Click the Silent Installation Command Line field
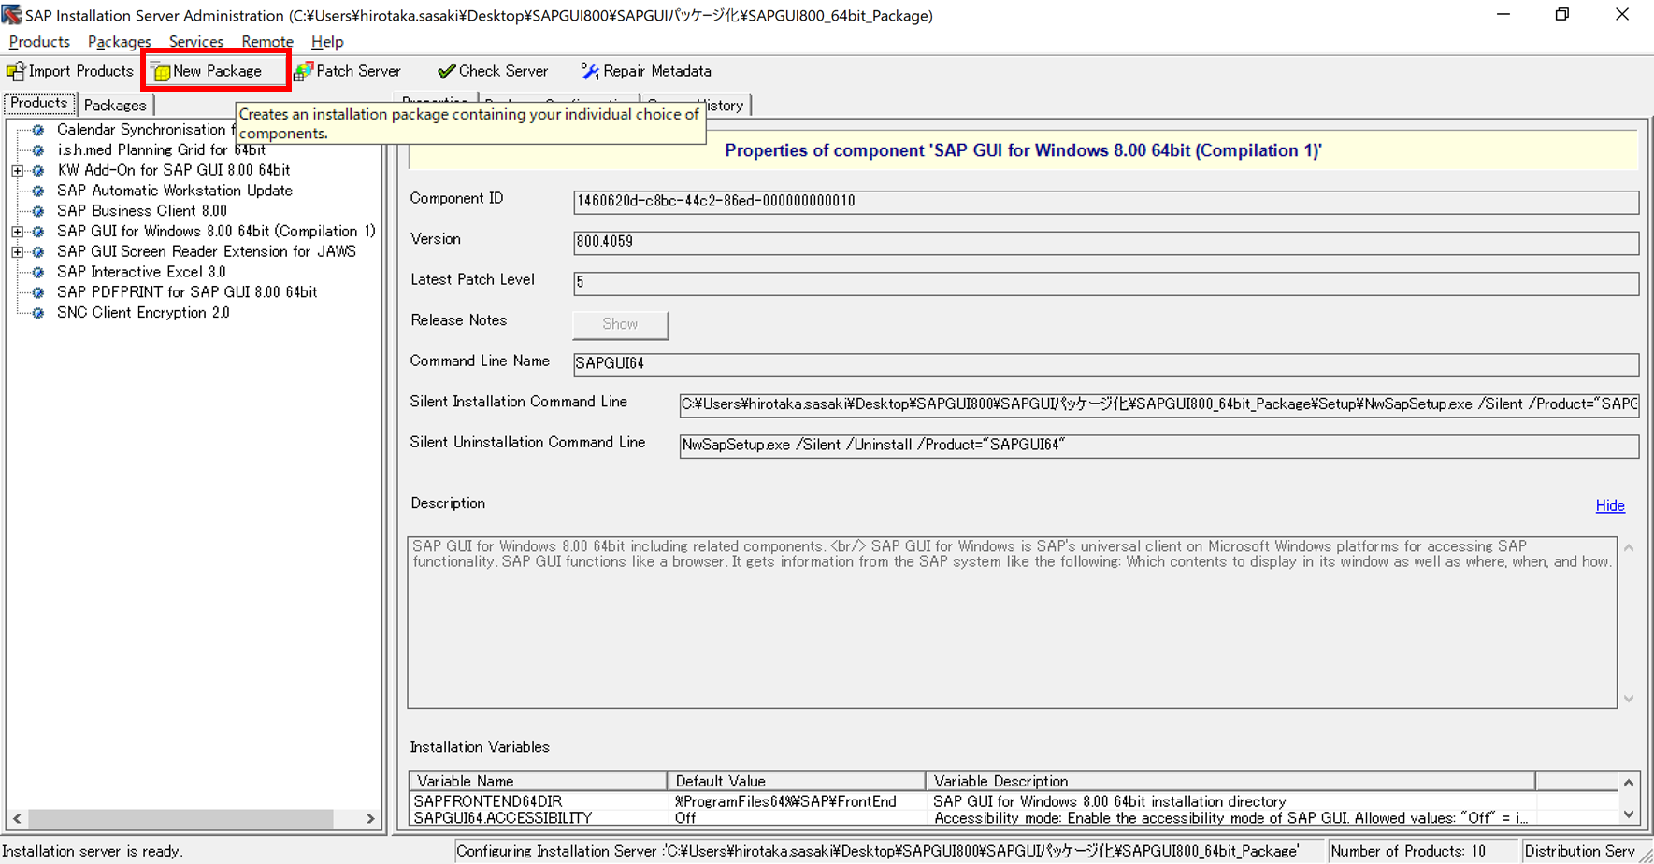Viewport: 1654px width, 864px height. point(1159,404)
